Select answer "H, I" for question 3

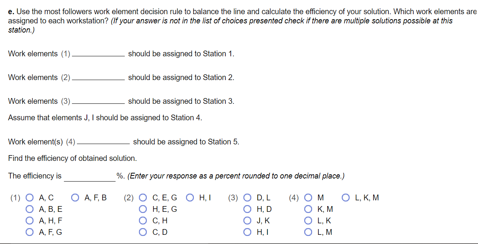pos(247,232)
